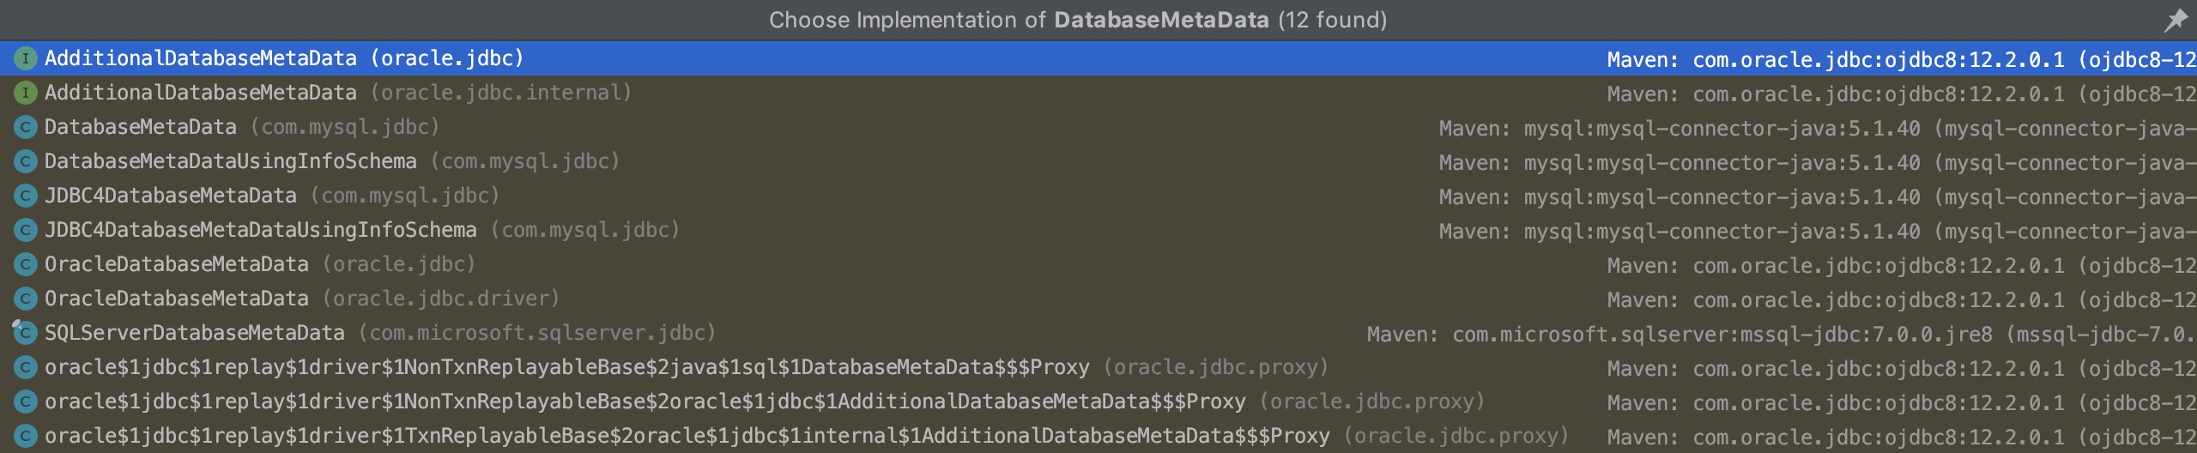Open JDBC4DatabaseMetaData (com.mysql.jdbc)
The width and height of the screenshot is (2197, 453).
point(1098,196)
